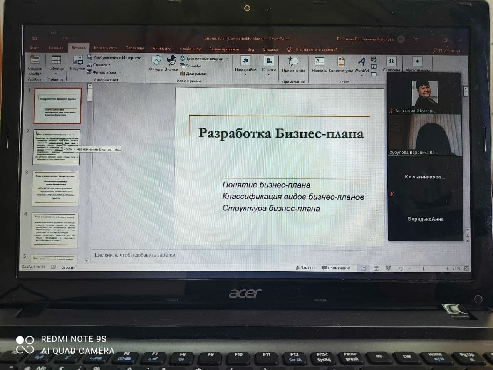This screenshot has height=370, width=493.
Task: Open the Table (Таблица) insert icon
Action: pyautogui.click(x=56, y=60)
